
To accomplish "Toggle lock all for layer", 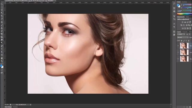I will (189, 41).
